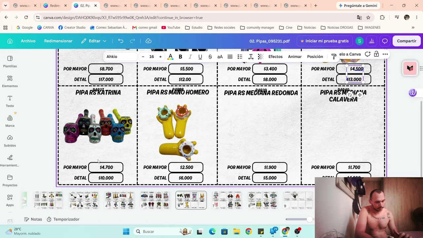The width and height of the screenshot is (423, 238).
Task: Open a new browser tab
Action: tap(316, 6)
